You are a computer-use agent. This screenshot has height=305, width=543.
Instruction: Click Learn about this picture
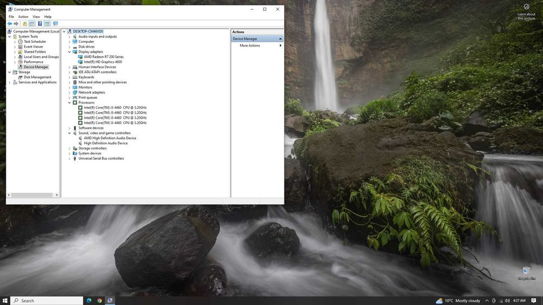click(526, 12)
